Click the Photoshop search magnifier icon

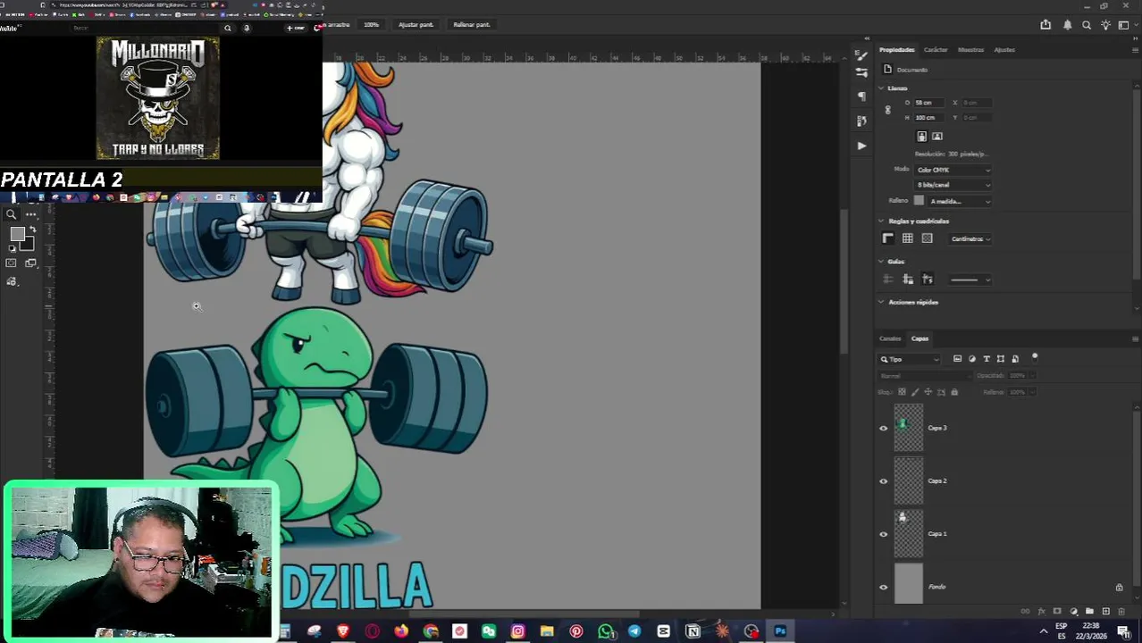(x=1087, y=25)
